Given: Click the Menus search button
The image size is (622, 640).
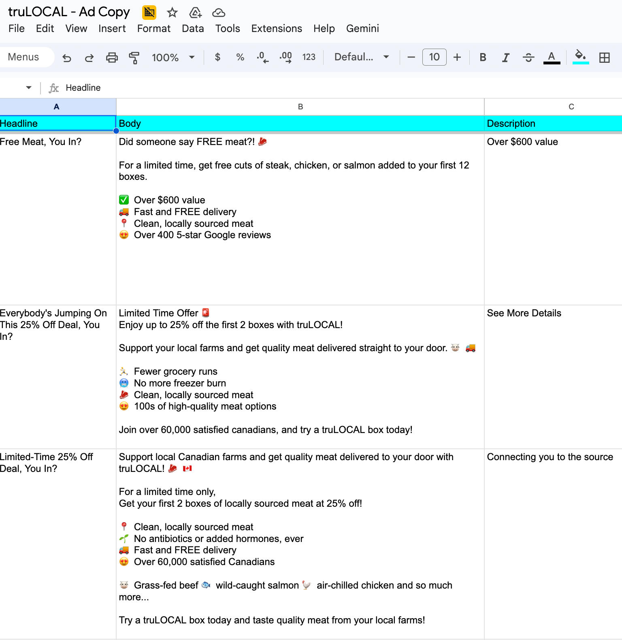Looking at the screenshot, I should [24, 57].
